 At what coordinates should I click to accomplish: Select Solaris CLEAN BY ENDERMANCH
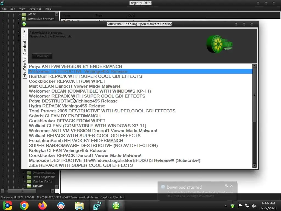(140, 116)
